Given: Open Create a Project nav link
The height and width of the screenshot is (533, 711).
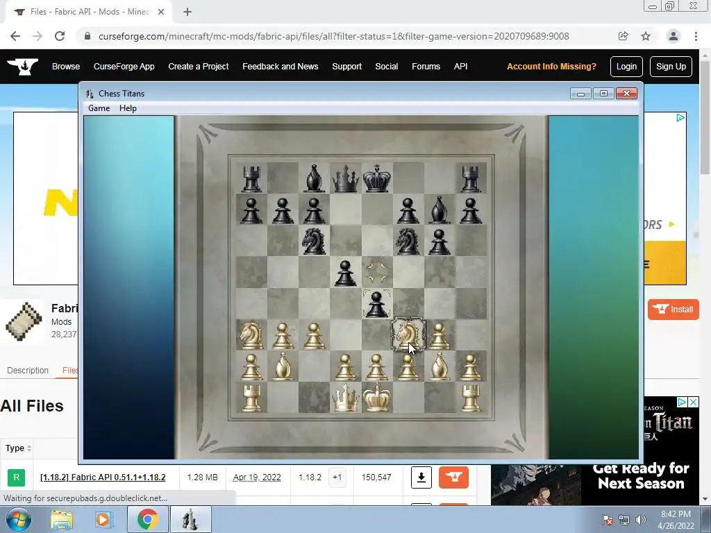Looking at the screenshot, I should (198, 66).
